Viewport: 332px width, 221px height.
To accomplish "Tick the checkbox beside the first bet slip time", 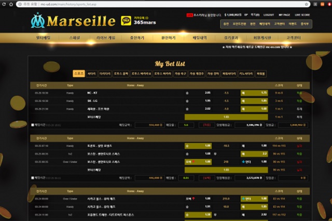I will (x=33, y=125).
